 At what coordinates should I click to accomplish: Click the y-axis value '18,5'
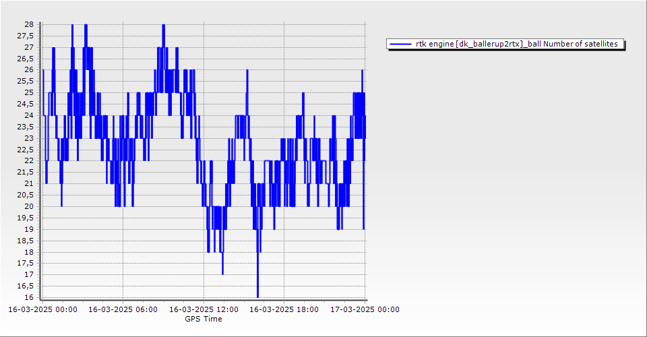[26, 241]
